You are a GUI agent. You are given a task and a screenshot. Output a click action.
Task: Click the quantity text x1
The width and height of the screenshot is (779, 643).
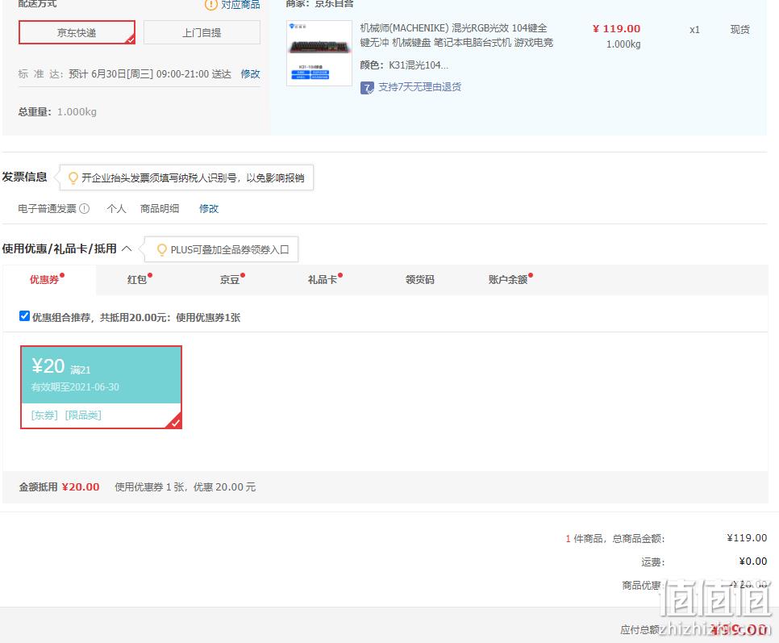point(694,30)
